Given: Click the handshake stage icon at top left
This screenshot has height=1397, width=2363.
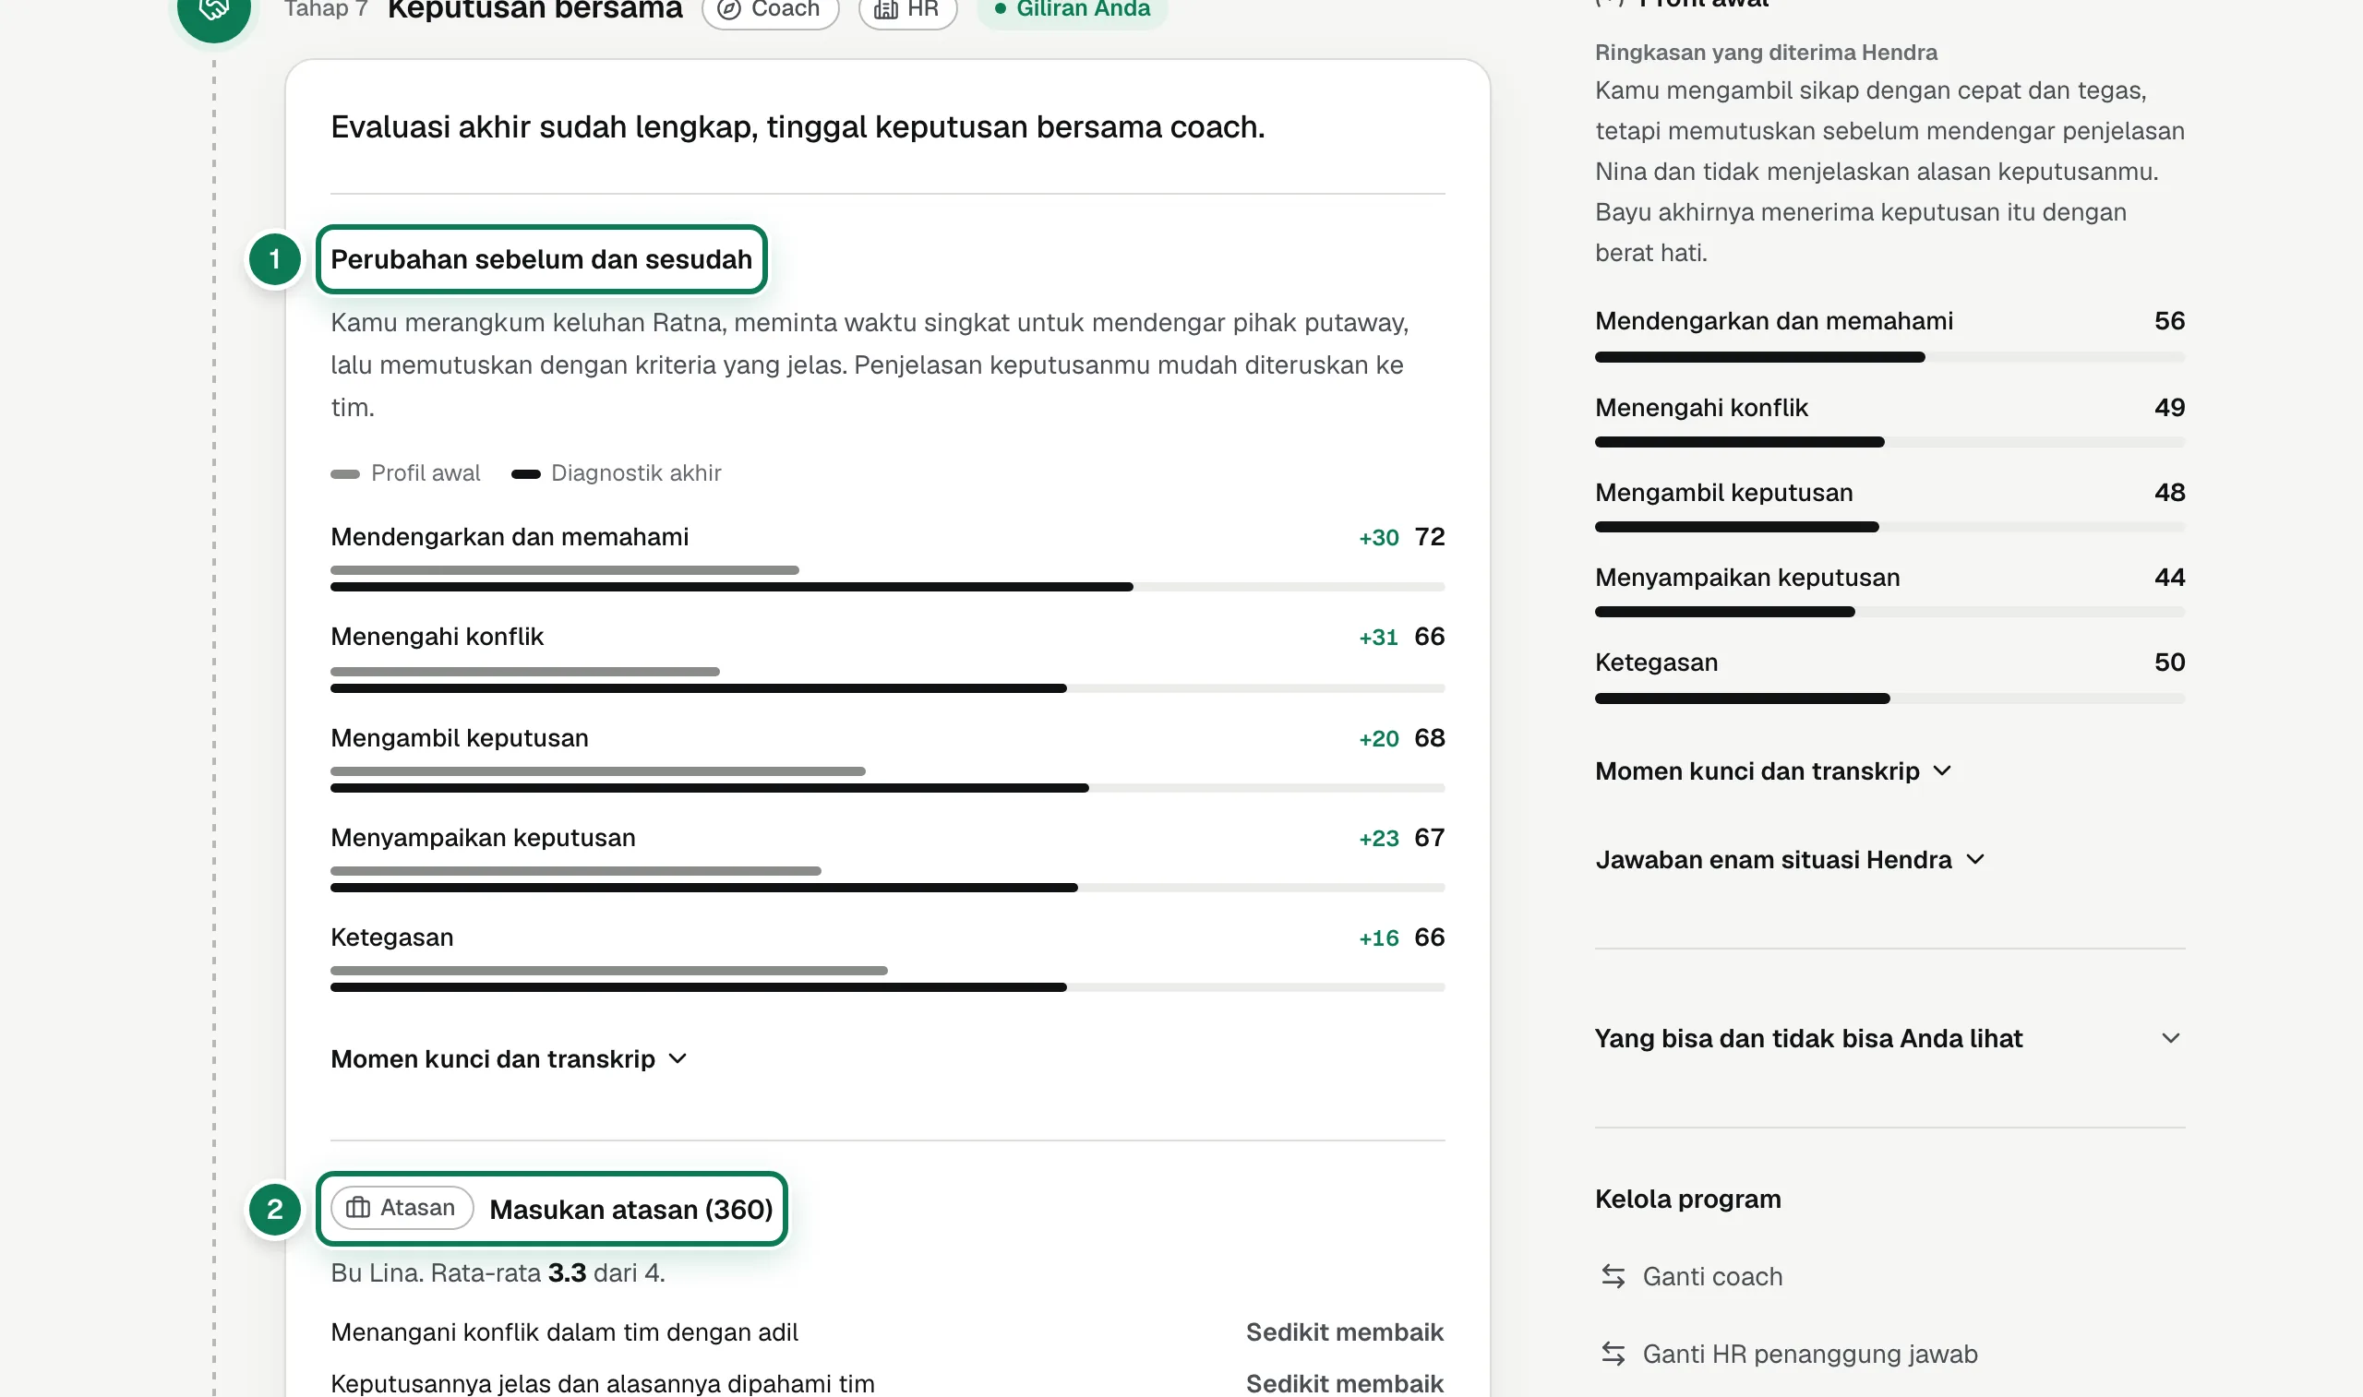Looking at the screenshot, I should (x=214, y=11).
